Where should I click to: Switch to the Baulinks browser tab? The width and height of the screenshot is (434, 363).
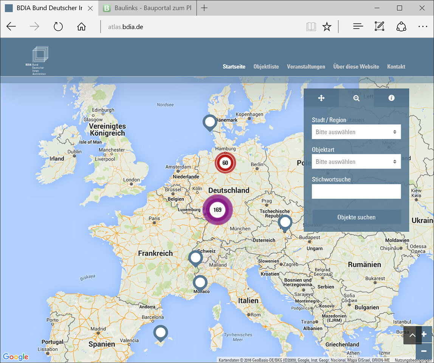click(x=147, y=8)
